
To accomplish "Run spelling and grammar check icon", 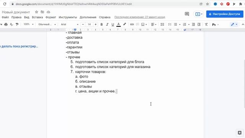I will click(11, 25).
